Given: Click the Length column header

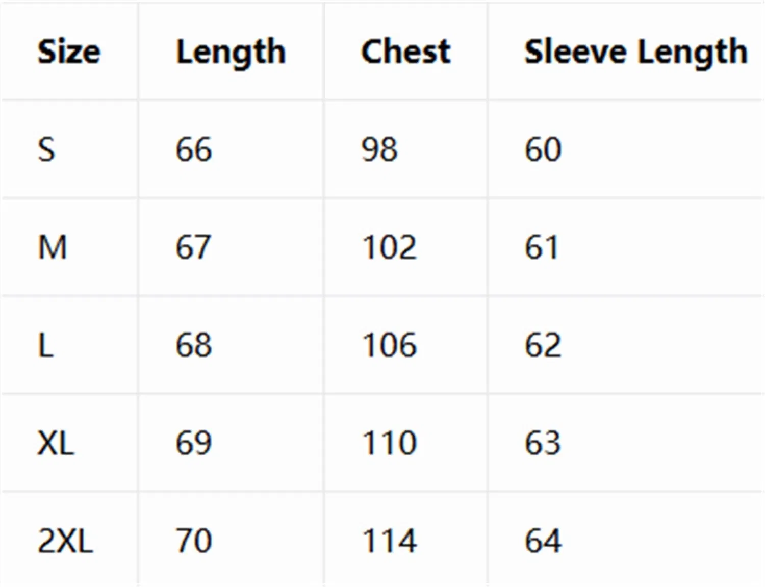Looking at the screenshot, I should [231, 53].
